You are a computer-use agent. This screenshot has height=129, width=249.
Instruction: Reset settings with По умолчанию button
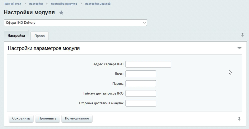tap(77, 118)
